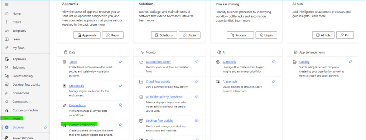Viewport: 366px width, 140px height.
Task: Pin Discover using the sidebar pin icon
Action: 46,127
